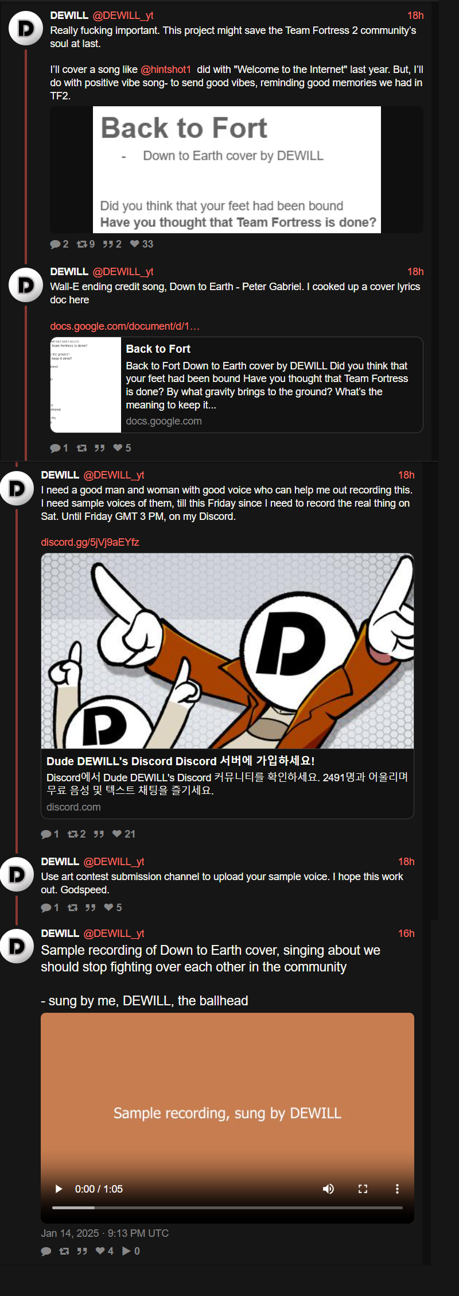This screenshot has height=1296, width=459.
Task: Click the quote icon with 2 quotes
Action: pyautogui.click(x=108, y=244)
